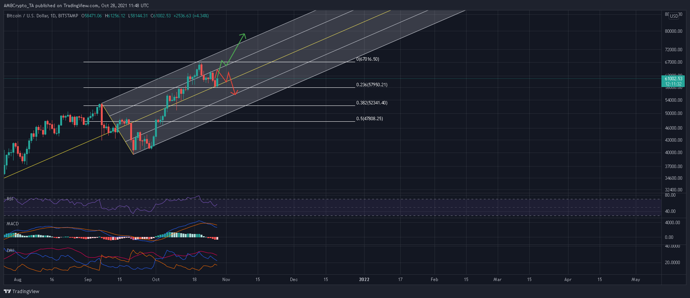The height and width of the screenshot is (298, 690).
Task: Click the RSI indicator label
Action: (10, 199)
